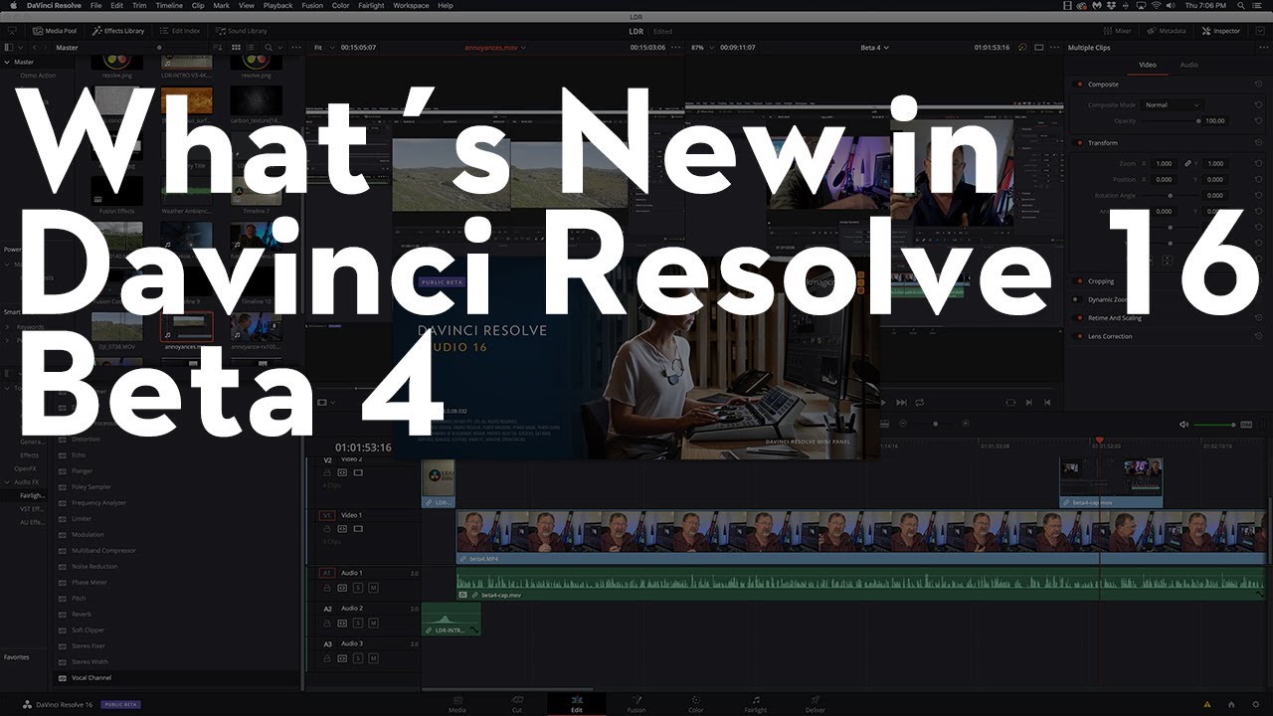Switch to the Fairlight page
The height and width of the screenshot is (716, 1273).
tap(756, 704)
